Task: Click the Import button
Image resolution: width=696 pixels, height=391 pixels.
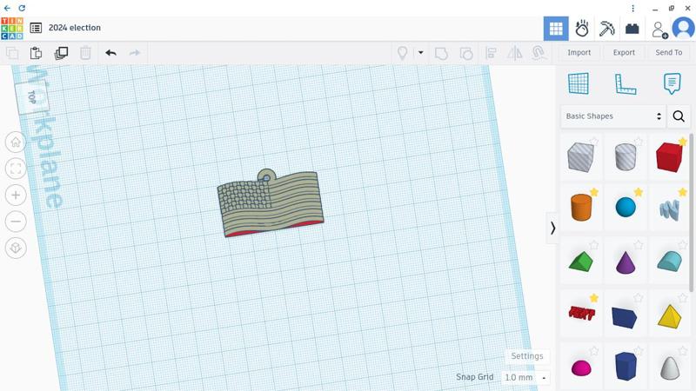Action: 579,53
